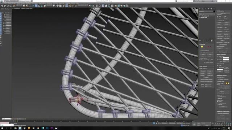
Task: Click the Mirror tool icon
Action: [x=90, y=6]
